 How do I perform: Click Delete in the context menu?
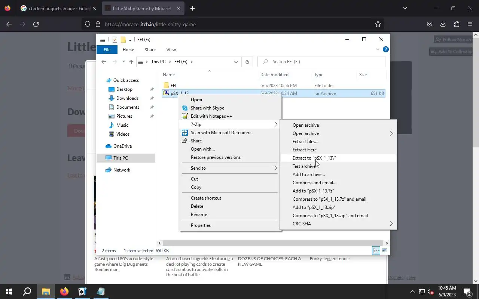tap(230, 206)
